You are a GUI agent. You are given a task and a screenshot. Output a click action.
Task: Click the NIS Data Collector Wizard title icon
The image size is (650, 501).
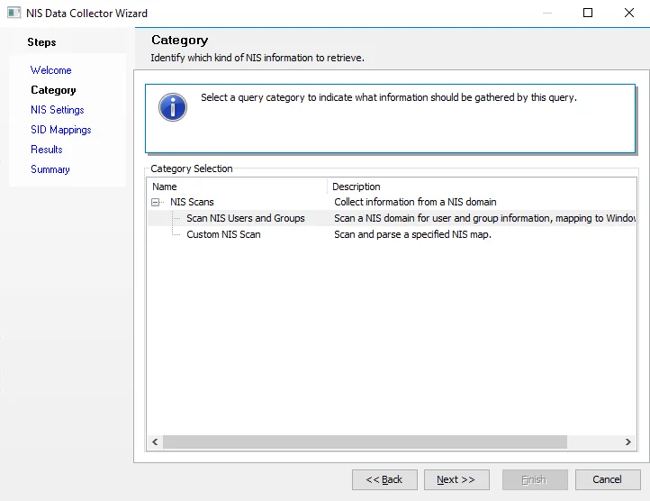point(14,13)
